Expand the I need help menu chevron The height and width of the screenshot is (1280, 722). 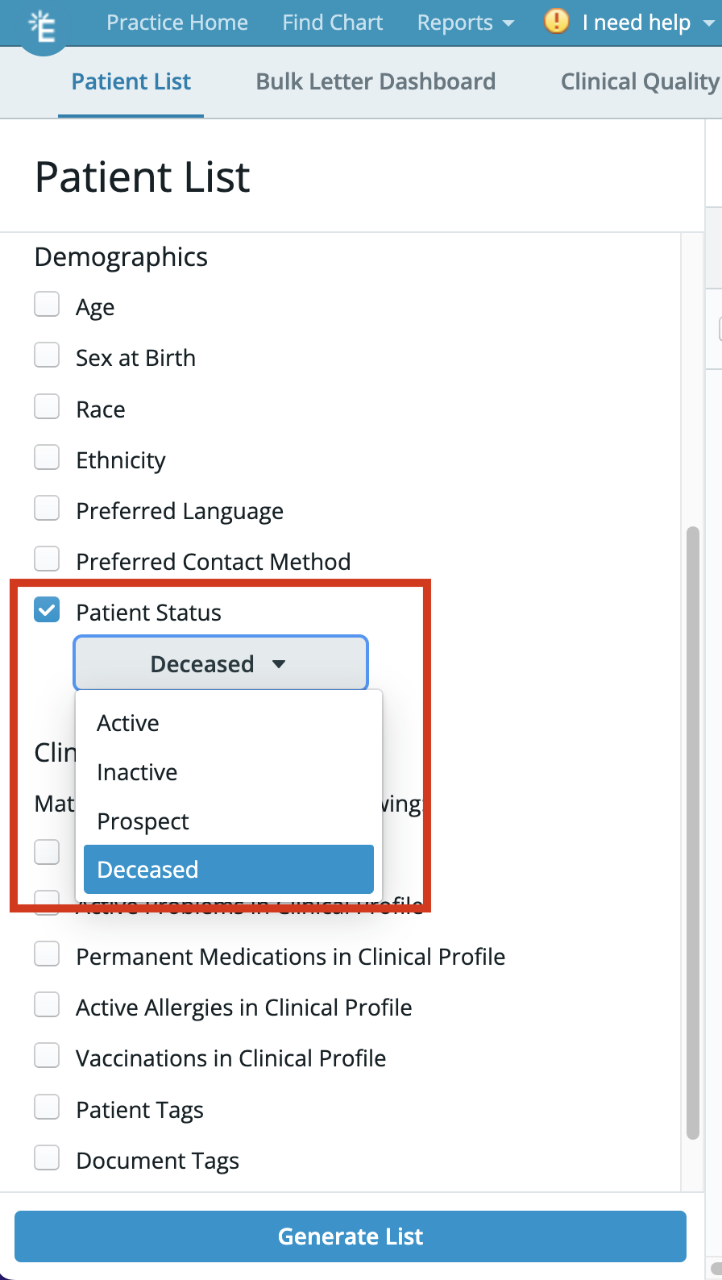pyautogui.click(x=707, y=23)
